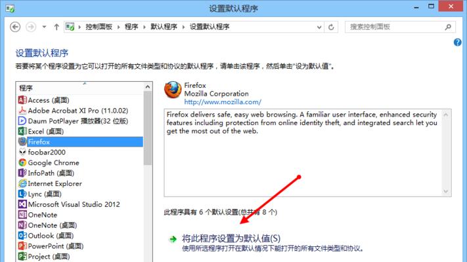Click the Access program icon in list
Screen dimensions: 467x262
pos(22,100)
